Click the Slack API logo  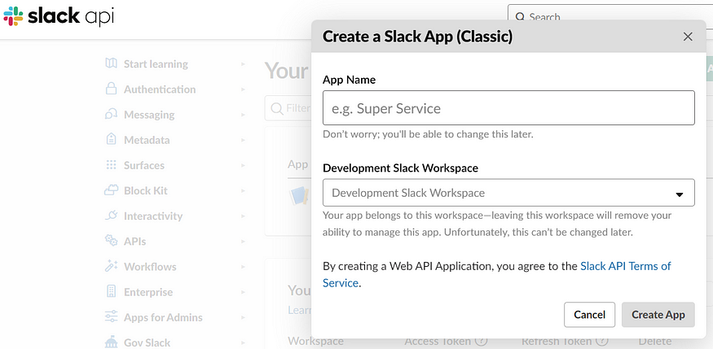[x=59, y=16]
